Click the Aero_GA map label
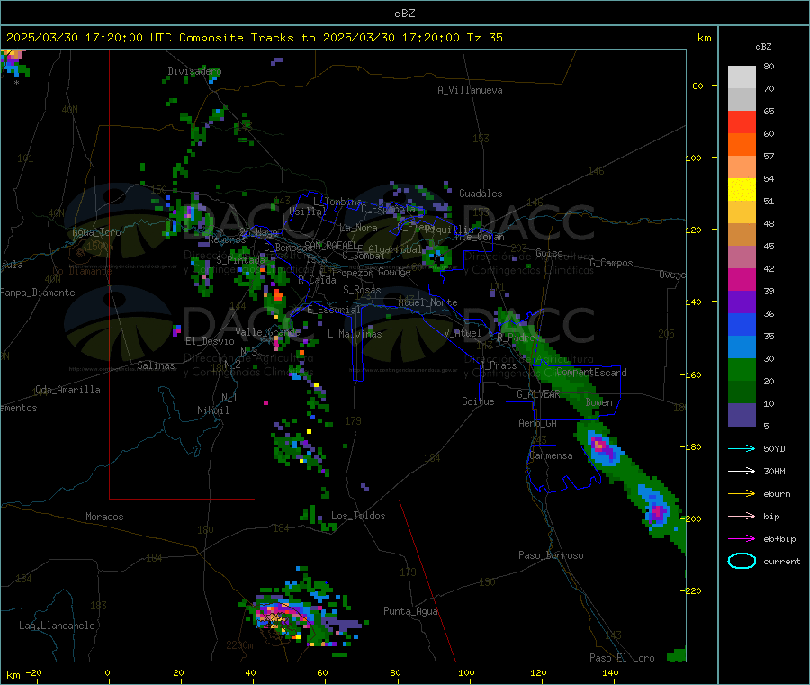The image size is (810, 685). (538, 423)
